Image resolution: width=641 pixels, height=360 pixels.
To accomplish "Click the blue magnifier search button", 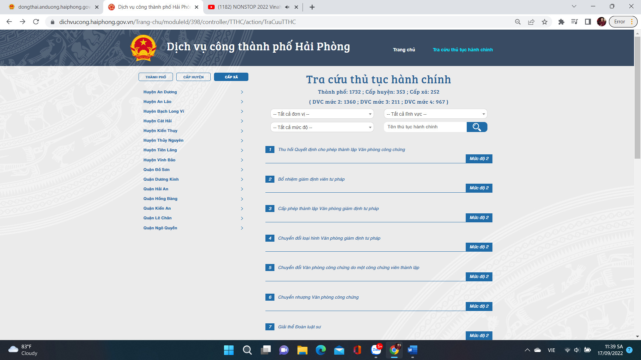I will pos(477,127).
